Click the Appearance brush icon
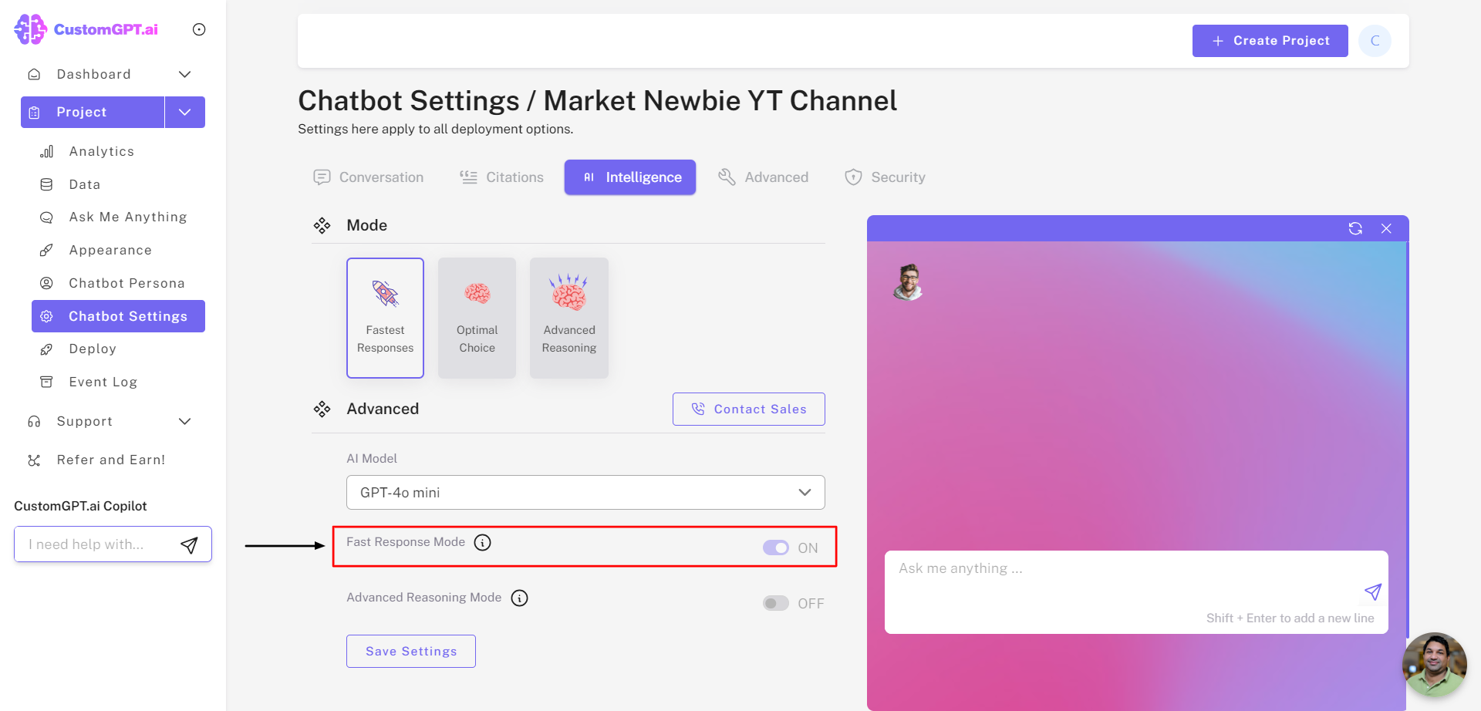 pyautogui.click(x=46, y=250)
